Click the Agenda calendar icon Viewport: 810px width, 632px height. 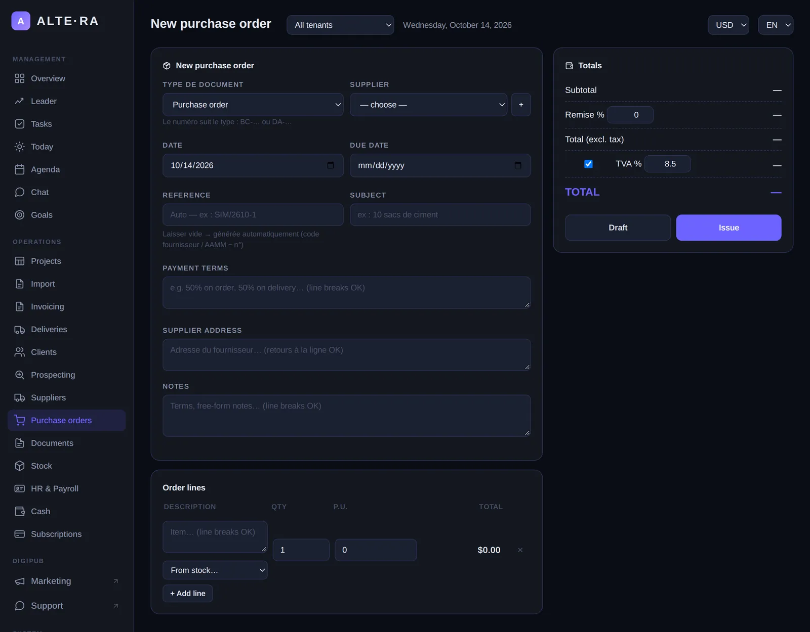tap(19, 169)
